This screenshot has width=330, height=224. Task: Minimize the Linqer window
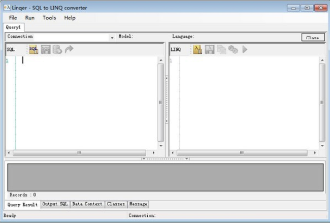click(293, 8)
